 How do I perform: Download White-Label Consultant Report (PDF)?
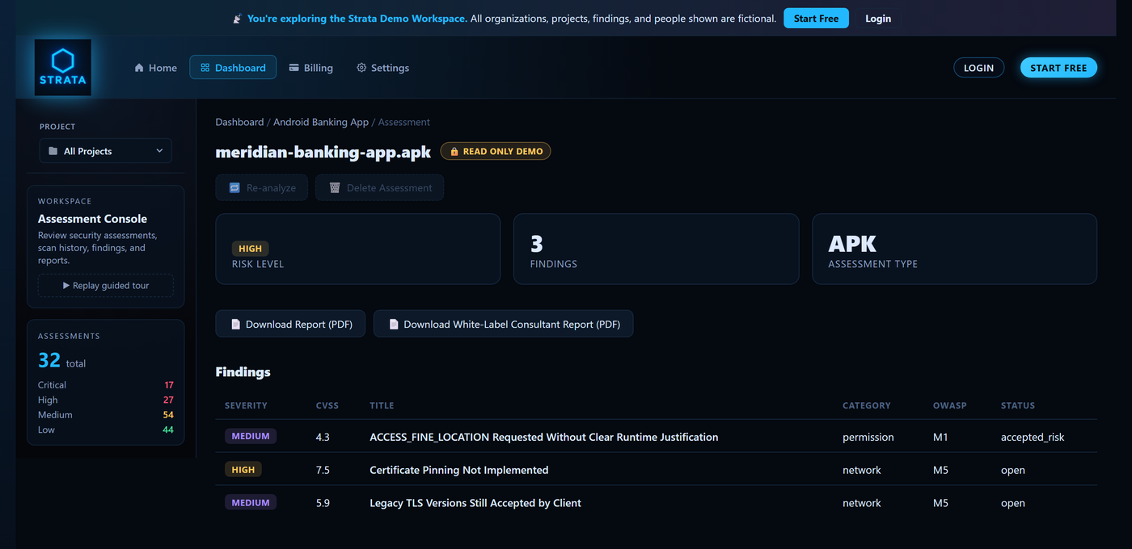click(x=504, y=324)
